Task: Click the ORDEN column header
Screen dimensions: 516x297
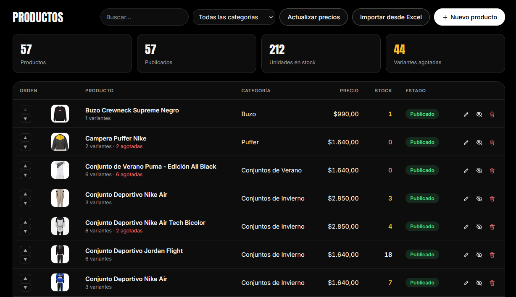Action: 29,91
